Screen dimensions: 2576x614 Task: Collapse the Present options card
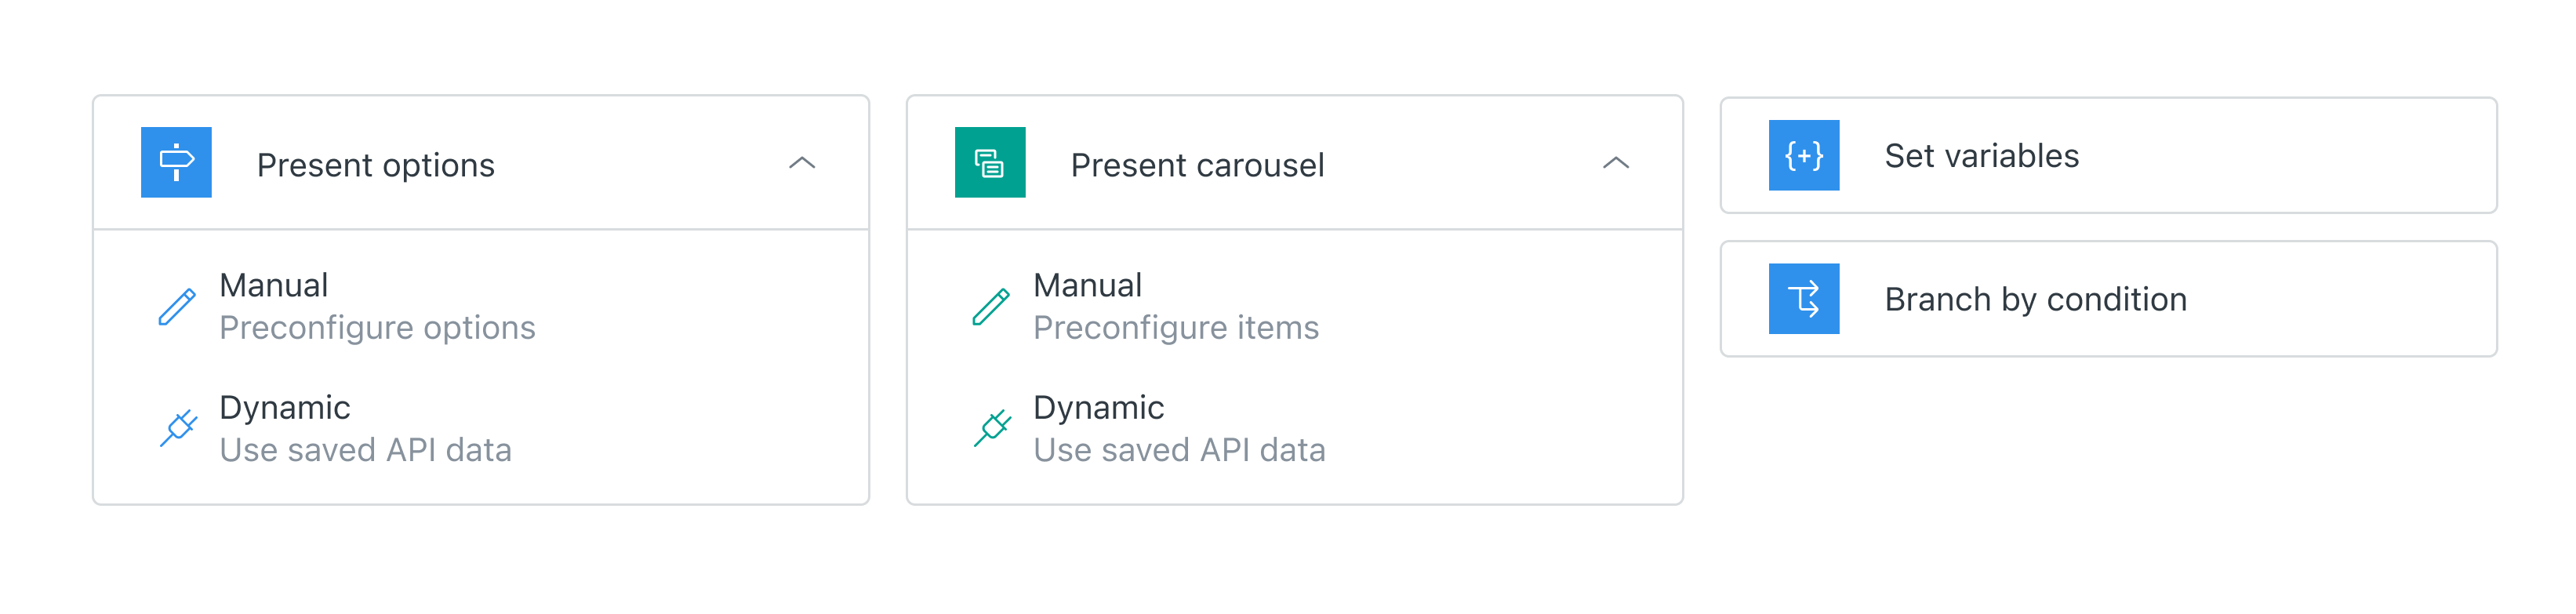tap(803, 163)
